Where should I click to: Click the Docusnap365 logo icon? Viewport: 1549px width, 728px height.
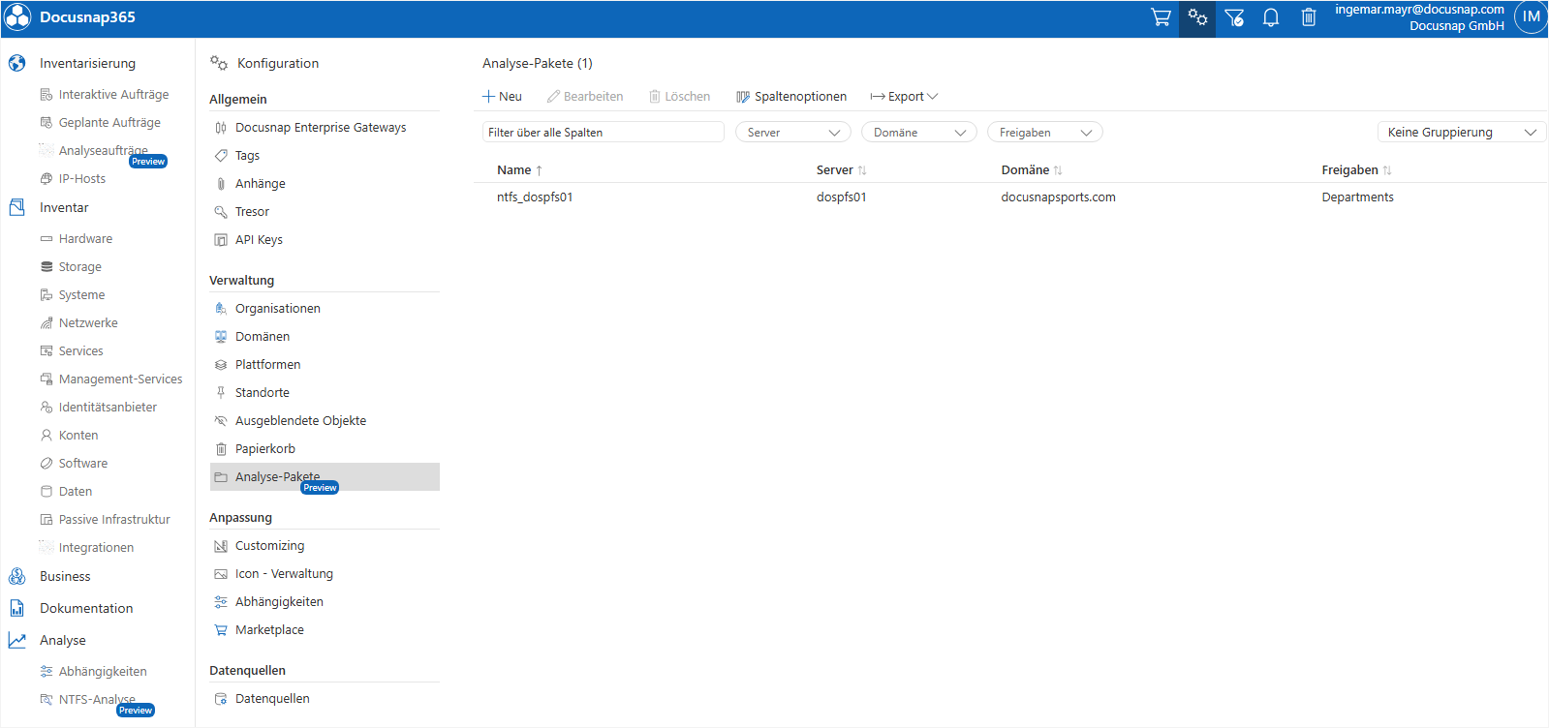point(17,17)
